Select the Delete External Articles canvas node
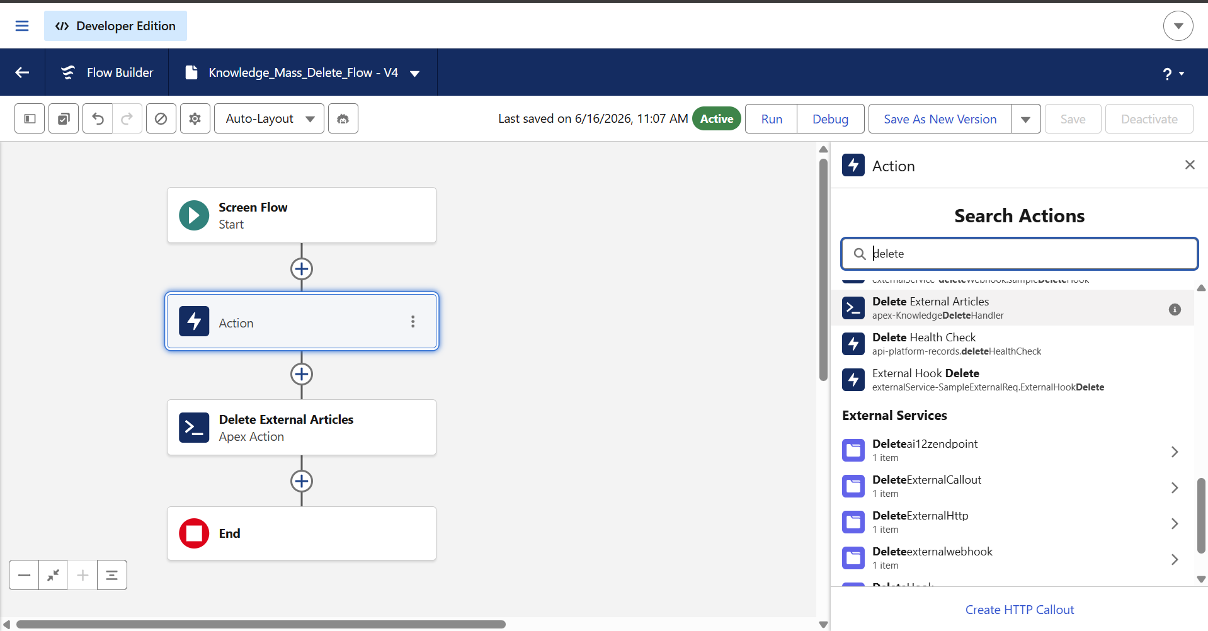The height and width of the screenshot is (631, 1208). pos(302,428)
